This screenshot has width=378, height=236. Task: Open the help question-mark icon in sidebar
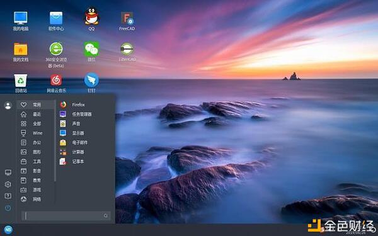[8, 196]
